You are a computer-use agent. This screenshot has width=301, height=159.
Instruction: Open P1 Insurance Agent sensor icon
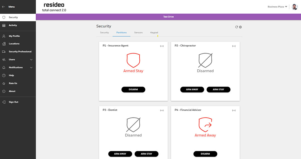[x=162, y=46]
